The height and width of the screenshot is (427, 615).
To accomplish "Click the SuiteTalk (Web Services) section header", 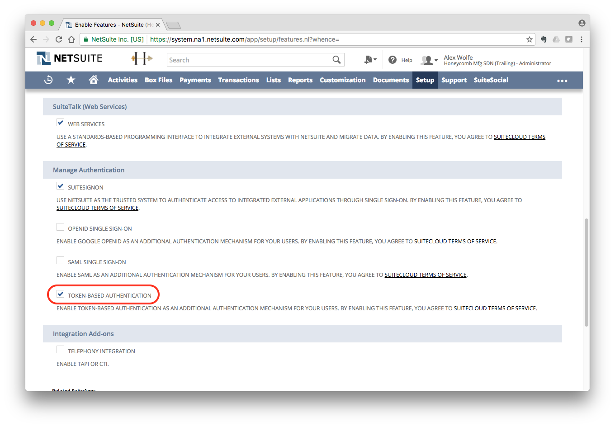I will (302, 107).
